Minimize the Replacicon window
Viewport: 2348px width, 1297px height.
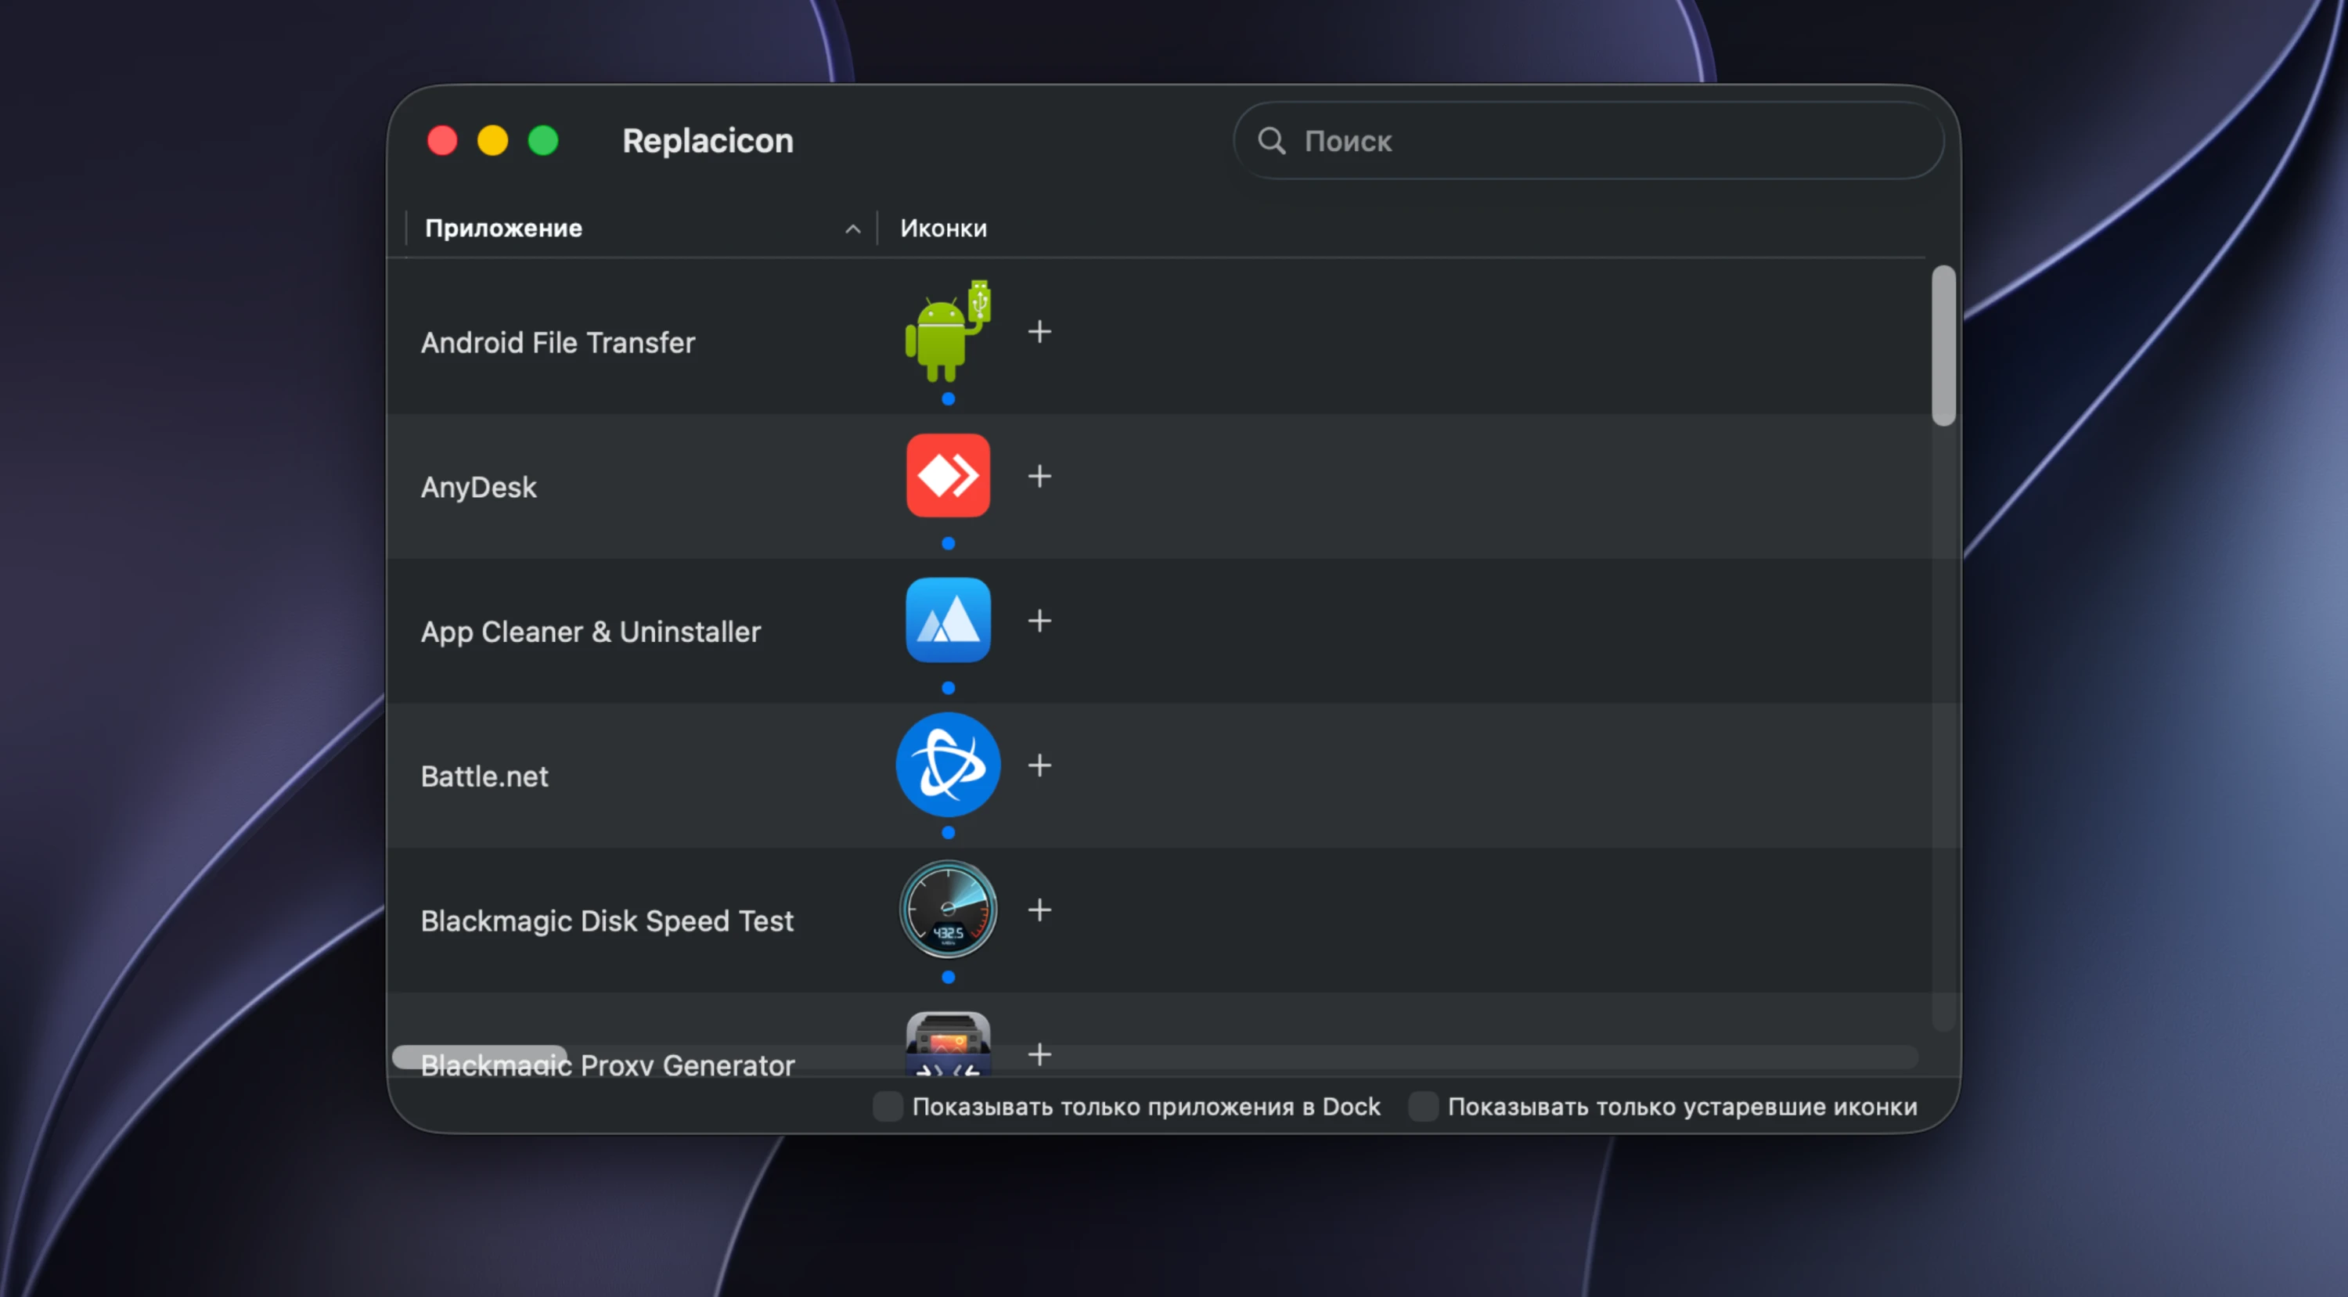[493, 140]
